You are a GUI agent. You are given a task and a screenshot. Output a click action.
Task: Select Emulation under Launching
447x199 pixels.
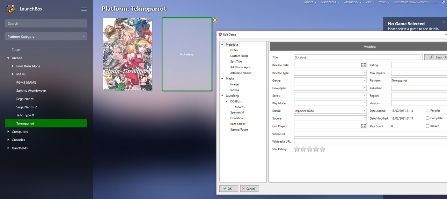coord(237,118)
